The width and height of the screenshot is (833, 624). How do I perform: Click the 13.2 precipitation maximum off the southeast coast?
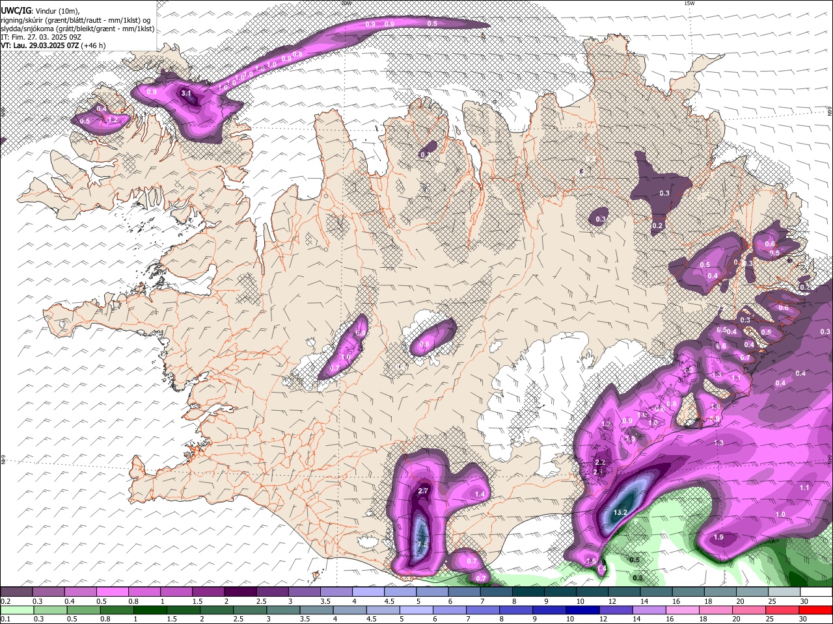pyautogui.click(x=620, y=512)
